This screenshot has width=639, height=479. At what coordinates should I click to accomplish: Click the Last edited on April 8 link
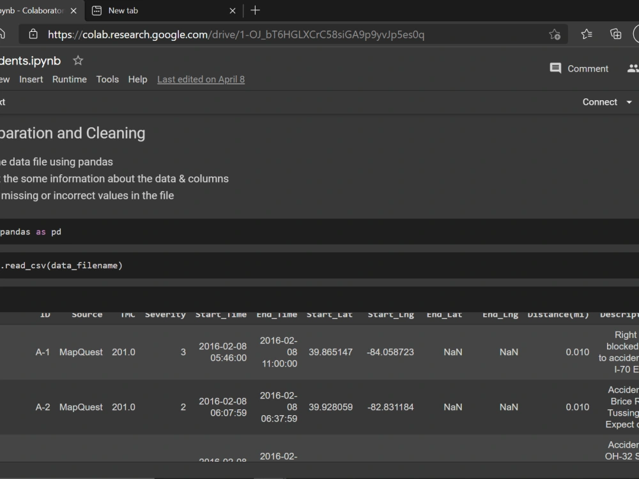pyautogui.click(x=201, y=79)
